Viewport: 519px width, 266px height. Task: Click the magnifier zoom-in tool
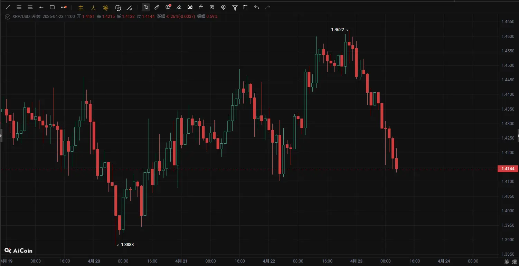pos(168,7)
